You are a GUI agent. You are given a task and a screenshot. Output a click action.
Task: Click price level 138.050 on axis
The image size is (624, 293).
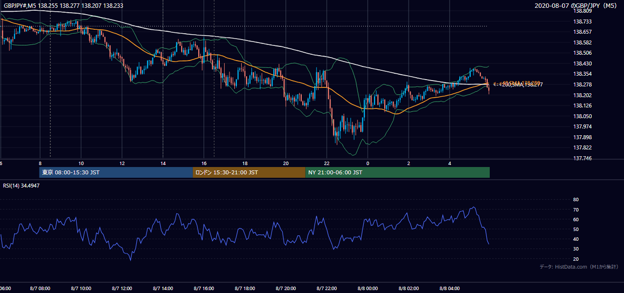coord(583,116)
